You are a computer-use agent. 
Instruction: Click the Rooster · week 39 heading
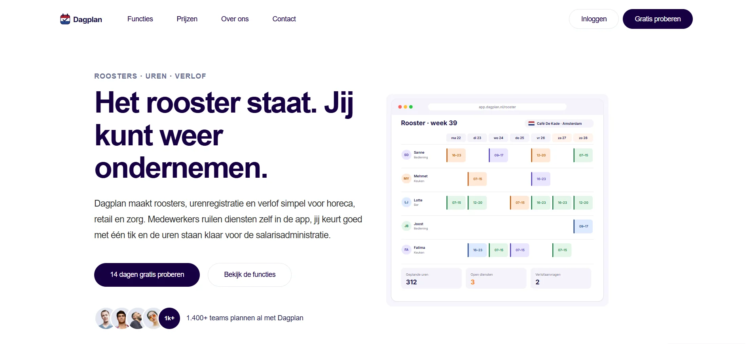pos(429,123)
